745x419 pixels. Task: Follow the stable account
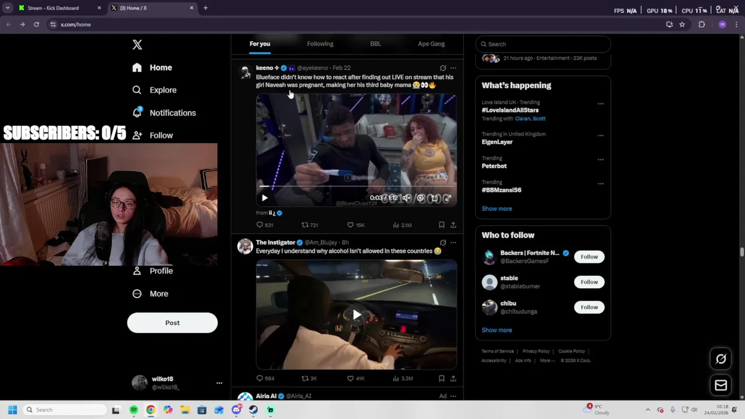point(589,282)
